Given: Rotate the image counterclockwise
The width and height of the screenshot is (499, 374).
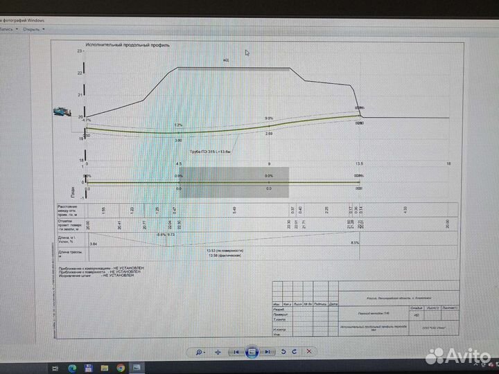Looking at the screenshot, I should (x=283, y=352).
